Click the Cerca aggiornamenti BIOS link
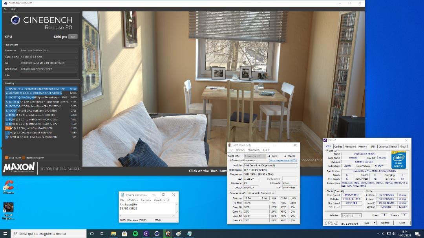Screen dimensions: 424x238 (283, 160)
